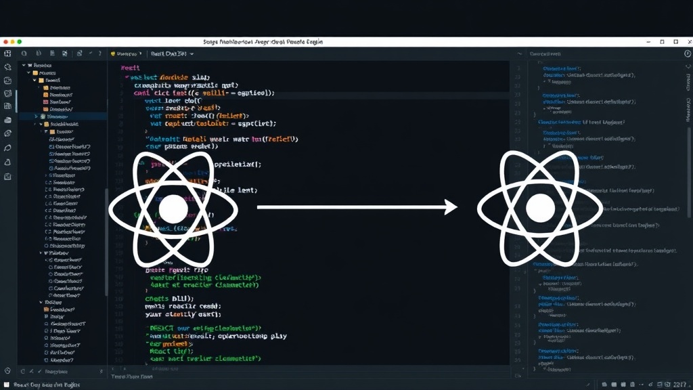This screenshot has width=693, height=390.
Task: Select the editor tab with the yellow icon
Action: [127, 53]
